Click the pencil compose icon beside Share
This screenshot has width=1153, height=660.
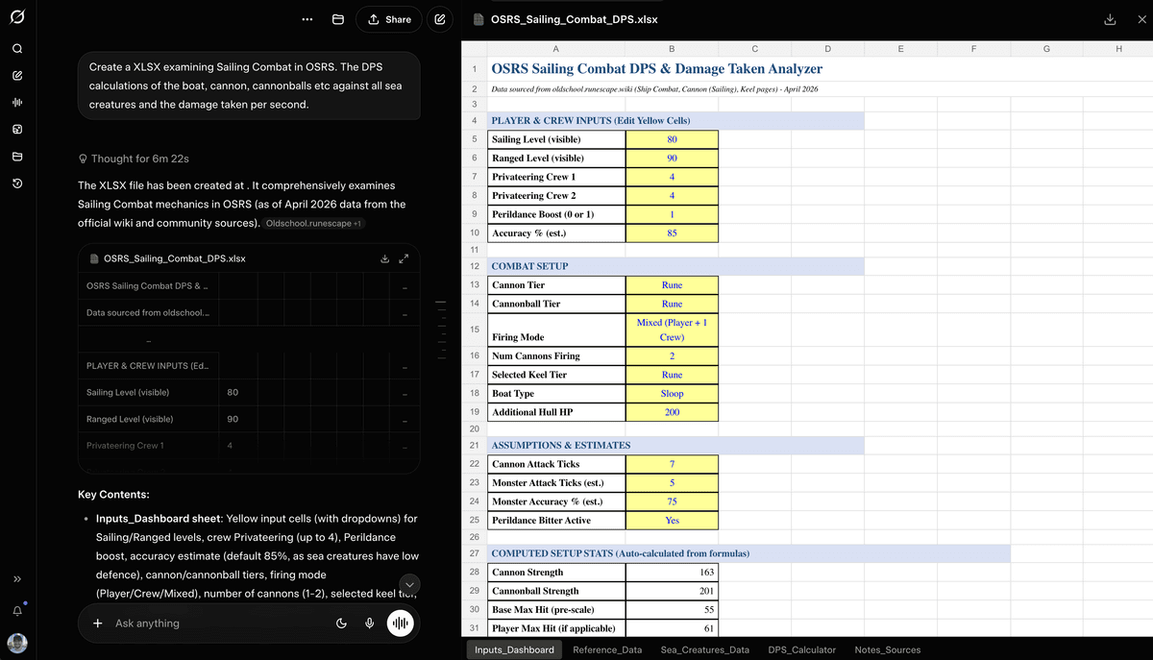coord(439,19)
